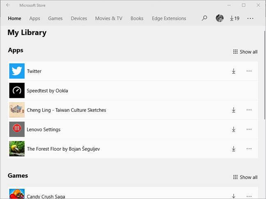Open the Lenovo Settings title
The image size is (266, 199).
coord(44,130)
